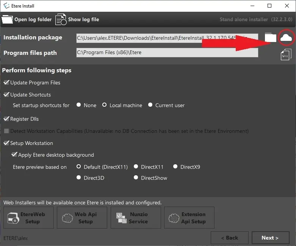The width and height of the screenshot is (296, 246).
Task: Open Nunzio Service installer
Action: (x=135, y=218)
